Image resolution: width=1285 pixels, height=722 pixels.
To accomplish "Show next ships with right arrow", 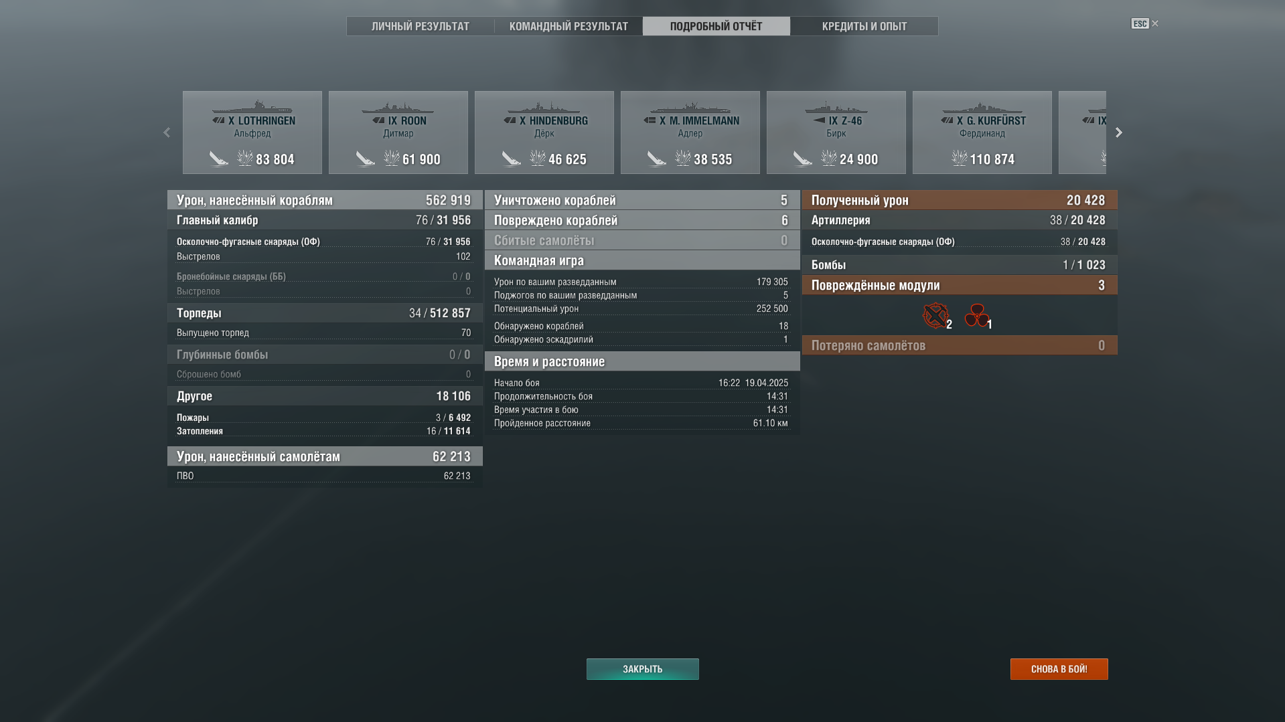I will pyautogui.click(x=1118, y=132).
